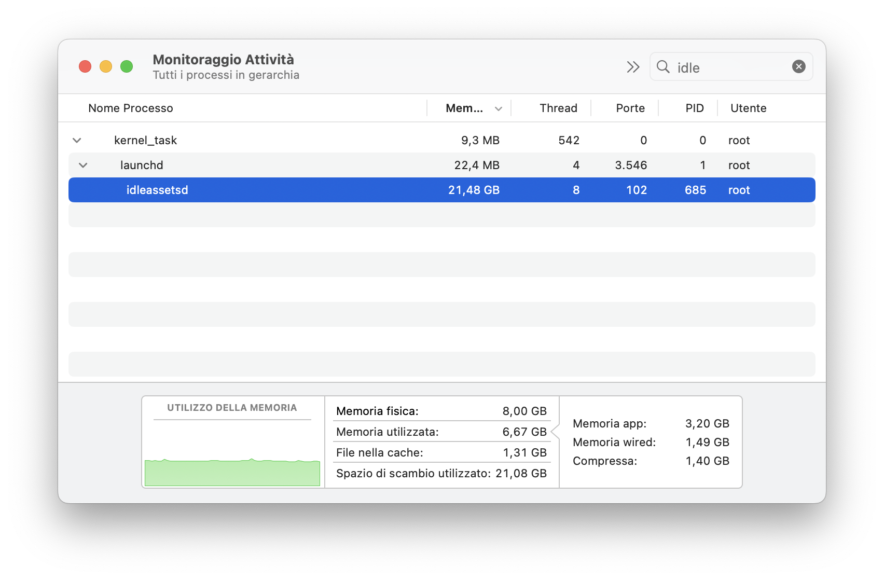
Task: Show hidden toolbar items with double chevron
Action: click(633, 67)
